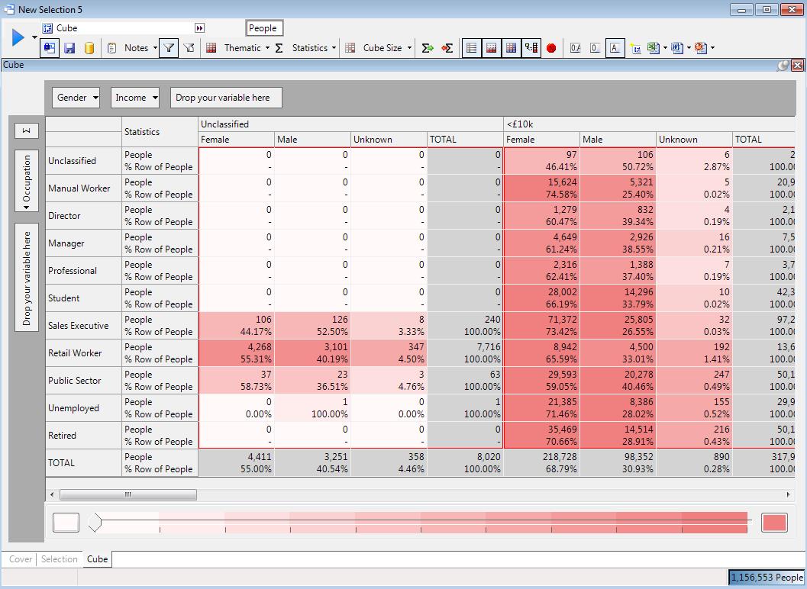Open the PowerPoint export dropdown arrow
The height and width of the screenshot is (589, 807).
pyautogui.click(x=712, y=48)
